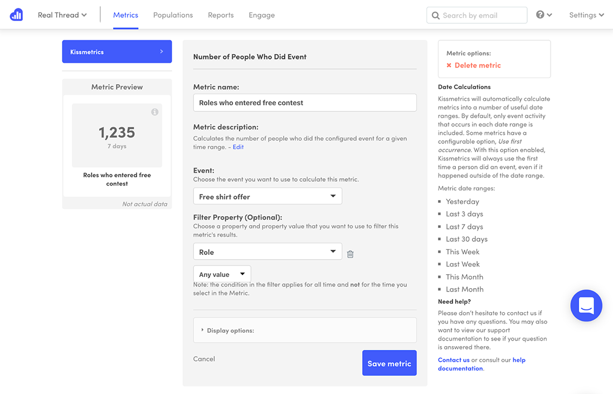Click the 'Metric description:' label
The width and height of the screenshot is (613, 394).
tap(226, 127)
